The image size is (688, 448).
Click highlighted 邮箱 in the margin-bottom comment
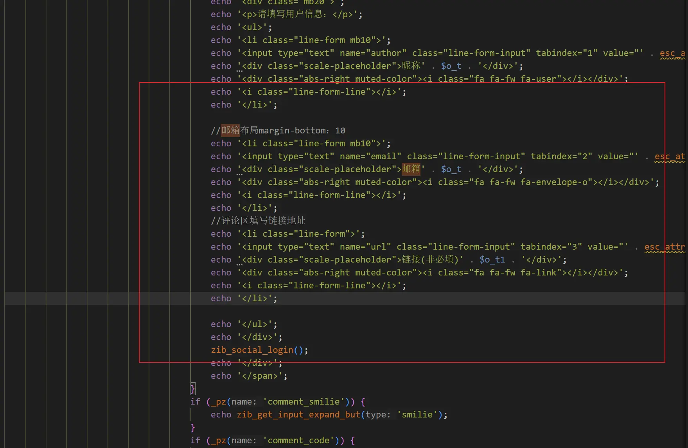(x=230, y=130)
